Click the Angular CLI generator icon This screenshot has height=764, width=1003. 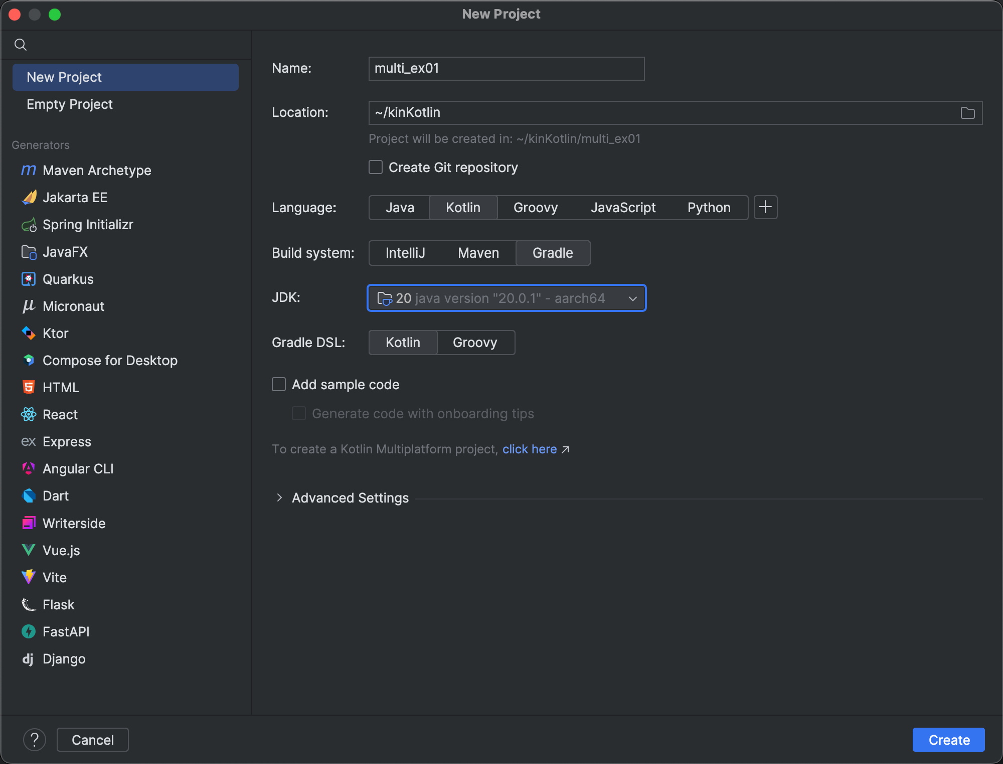click(28, 469)
